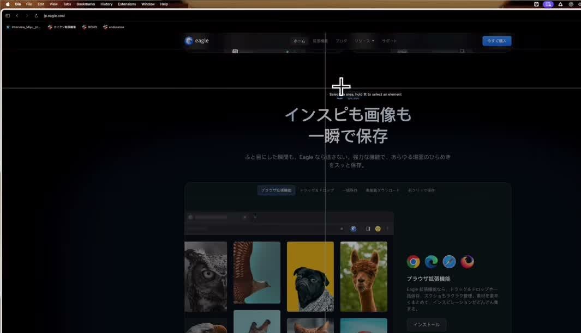Viewport: 581px width, 333px height.
Task: Open the BONO bookmark
Action: [x=89, y=27]
